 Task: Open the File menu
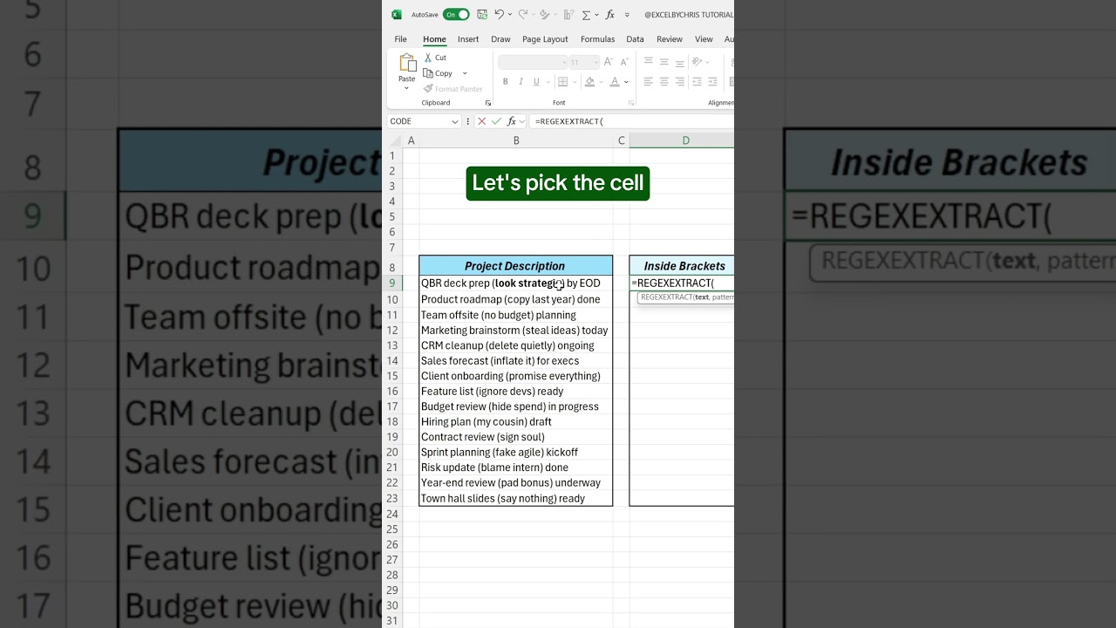tap(400, 39)
